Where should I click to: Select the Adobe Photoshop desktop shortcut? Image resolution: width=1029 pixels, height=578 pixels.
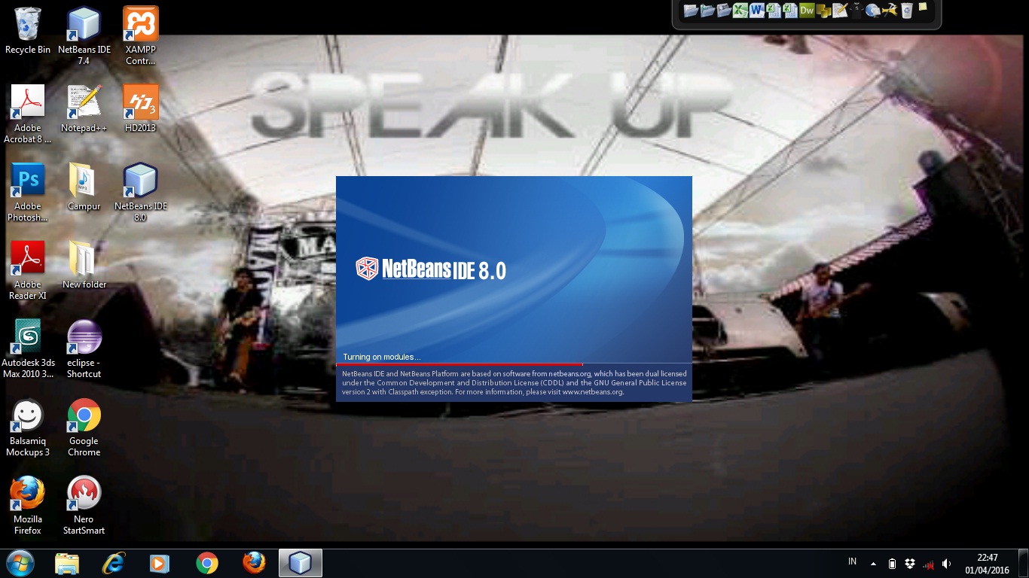(28, 192)
